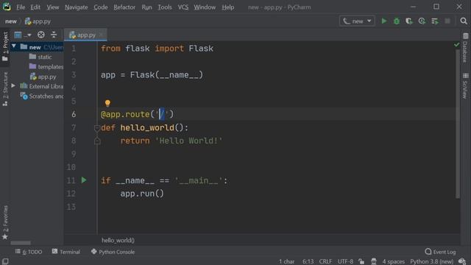Image resolution: width=471 pixels, height=265 pixels.
Task: Toggle read-only lock icon in status bar
Action: pyautogui.click(x=361, y=261)
